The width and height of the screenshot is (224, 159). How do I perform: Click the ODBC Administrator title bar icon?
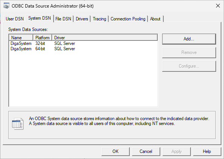[6, 6]
